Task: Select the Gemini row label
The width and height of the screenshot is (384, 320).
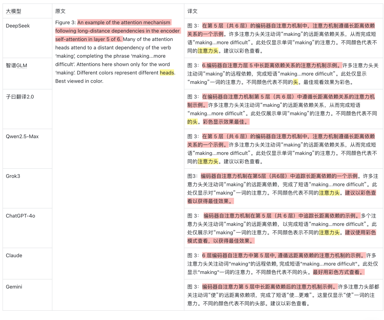Action: (14, 287)
